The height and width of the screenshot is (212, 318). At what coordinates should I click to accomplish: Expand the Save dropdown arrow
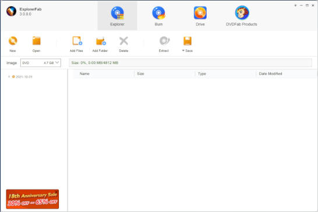pyautogui.click(x=183, y=51)
